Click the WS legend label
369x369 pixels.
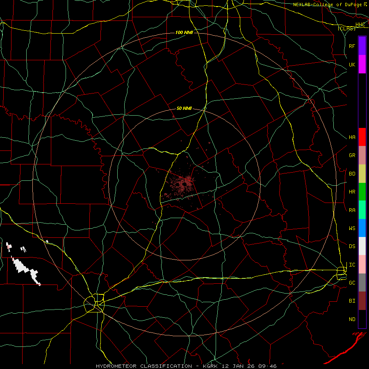352,228
